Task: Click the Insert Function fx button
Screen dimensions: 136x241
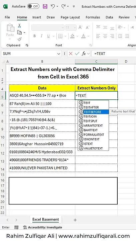Action: [84, 54]
